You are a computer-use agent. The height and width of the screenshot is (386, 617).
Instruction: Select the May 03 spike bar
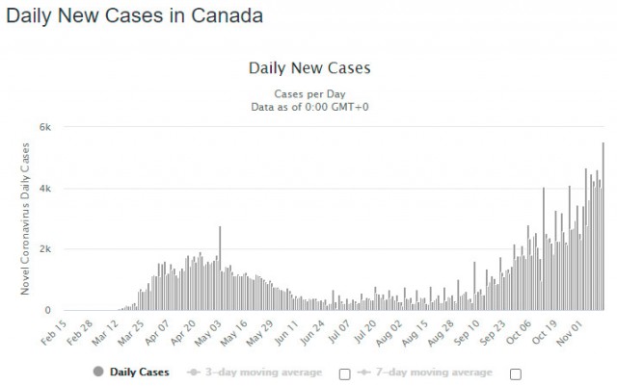220,268
